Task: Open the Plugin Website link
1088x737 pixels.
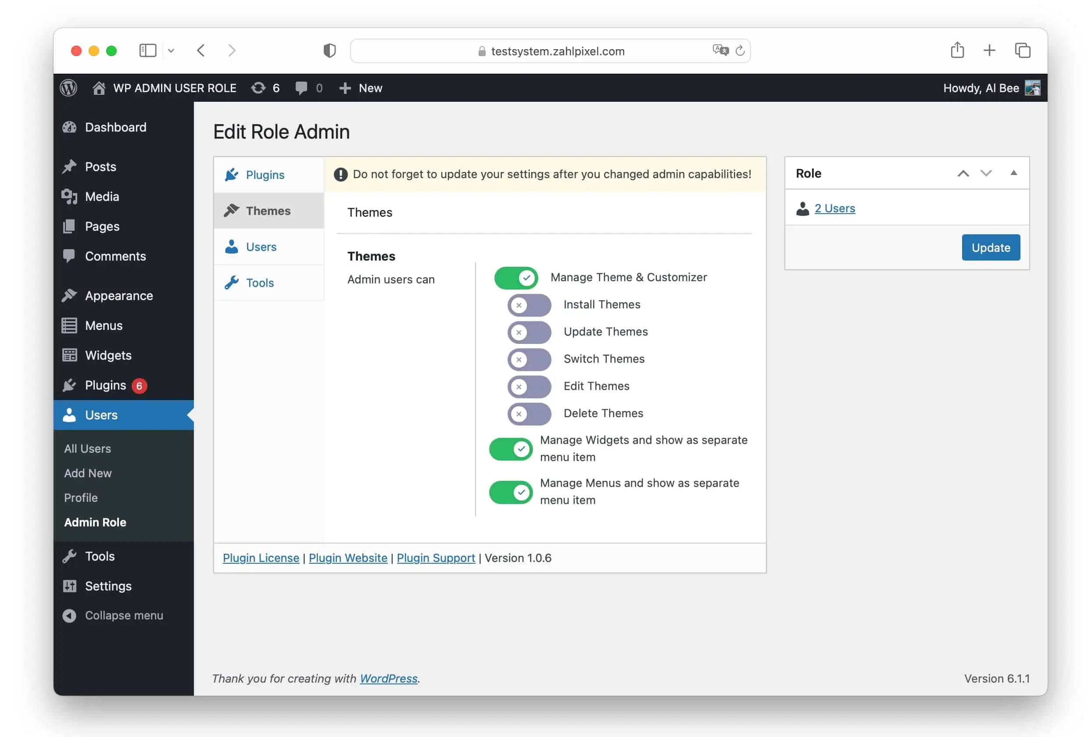Action: (348, 558)
